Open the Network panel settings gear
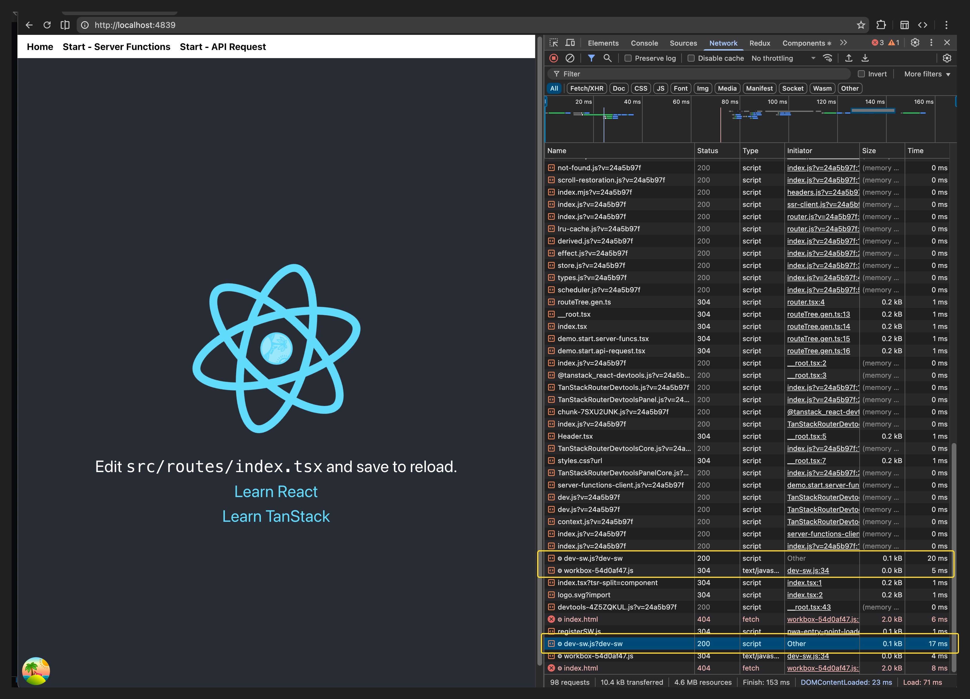The image size is (970, 699). click(947, 58)
